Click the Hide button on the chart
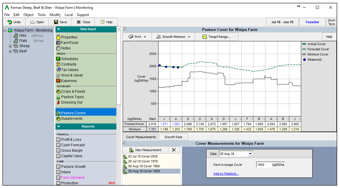The width and height of the screenshot is (340, 188). (329, 37)
